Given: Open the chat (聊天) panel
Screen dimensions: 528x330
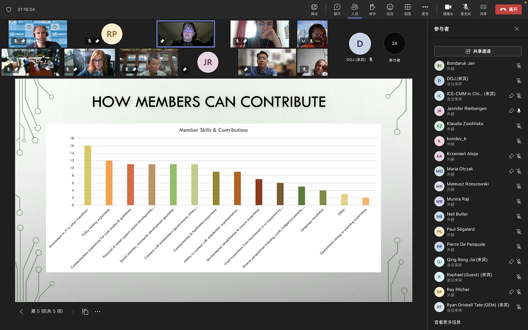Looking at the screenshot, I should [337, 9].
